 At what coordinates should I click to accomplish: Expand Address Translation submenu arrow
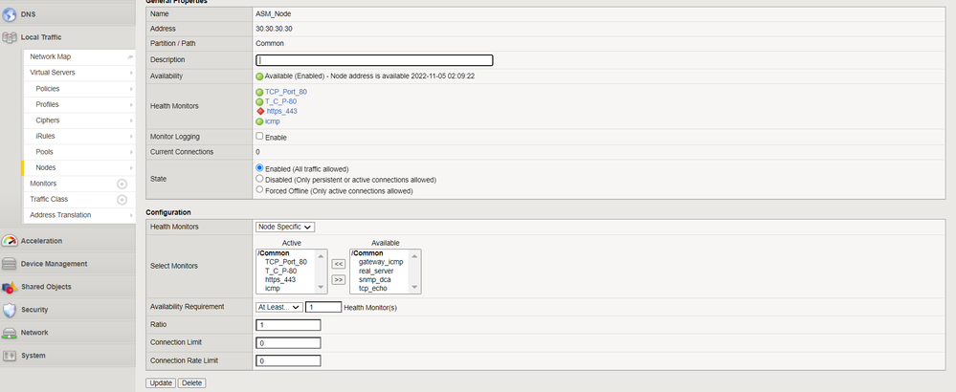click(130, 215)
